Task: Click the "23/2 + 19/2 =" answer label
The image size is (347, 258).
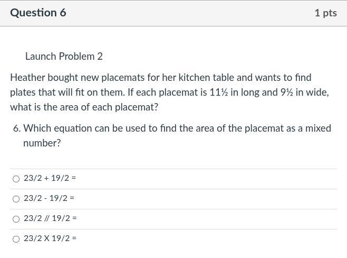Action: 50,178
